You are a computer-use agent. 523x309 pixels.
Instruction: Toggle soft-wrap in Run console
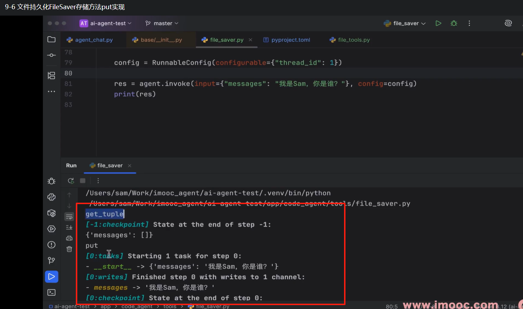pyautogui.click(x=69, y=217)
